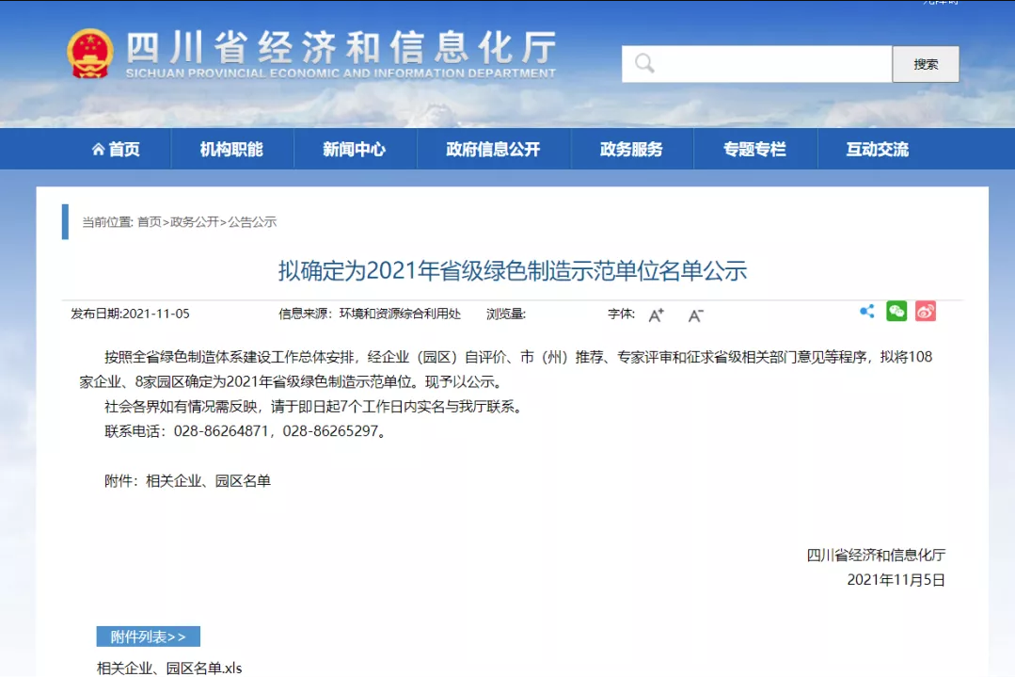This screenshot has height=677, width=1015.
Task: Open the 机构职能 menu item
Action: coord(231,149)
